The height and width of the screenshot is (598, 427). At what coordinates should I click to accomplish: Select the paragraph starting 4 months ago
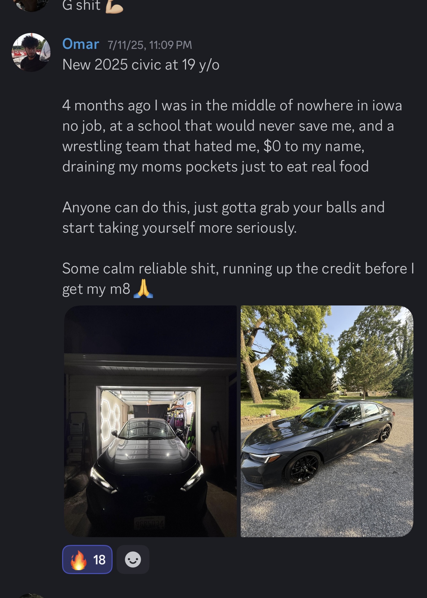pyautogui.click(x=232, y=136)
